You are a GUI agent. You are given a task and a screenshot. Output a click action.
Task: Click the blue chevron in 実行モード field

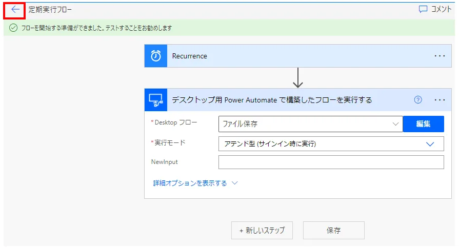click(x=430, y=144)
